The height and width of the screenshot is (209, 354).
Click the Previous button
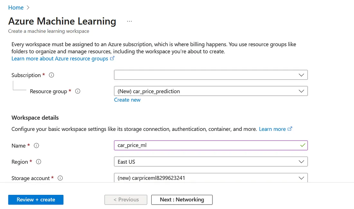(126, 200)
